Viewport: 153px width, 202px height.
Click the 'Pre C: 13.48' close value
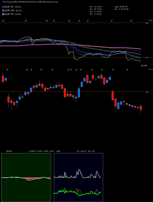tap(95, 14)
